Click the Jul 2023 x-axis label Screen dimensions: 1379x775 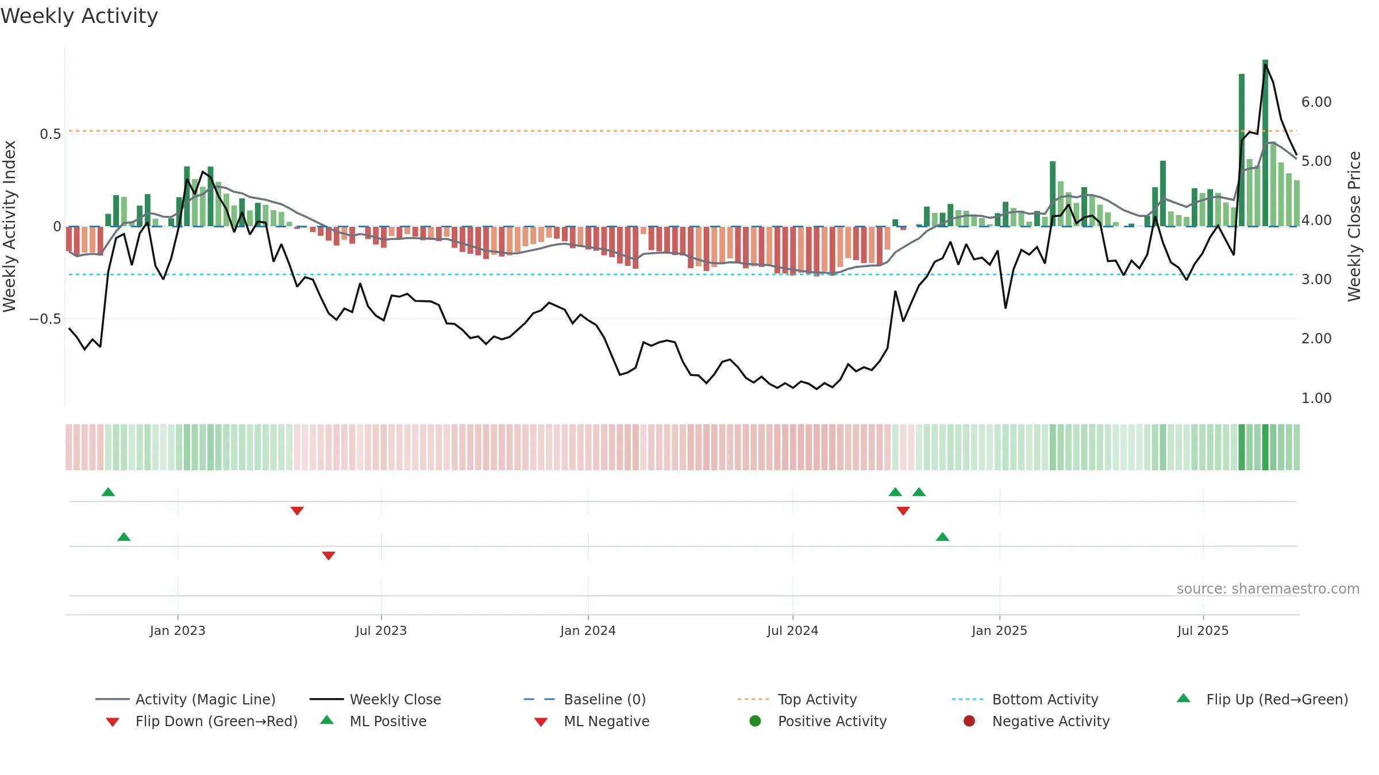click(x=381, y=630)
